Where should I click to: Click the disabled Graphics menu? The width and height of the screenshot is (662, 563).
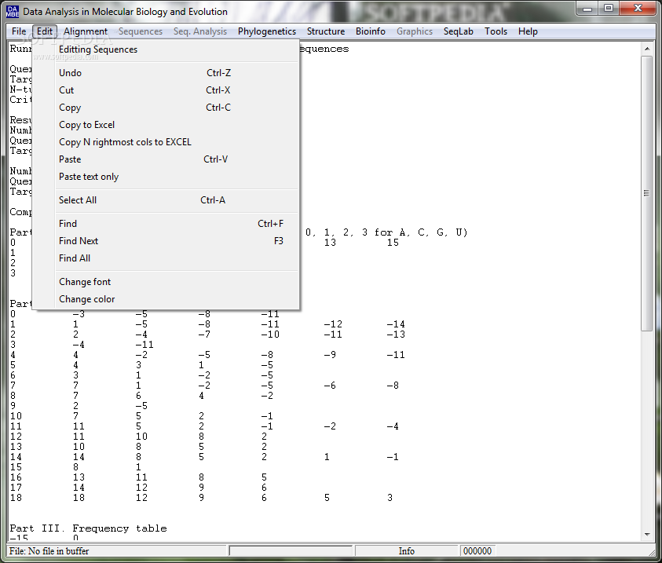[414, 31]
